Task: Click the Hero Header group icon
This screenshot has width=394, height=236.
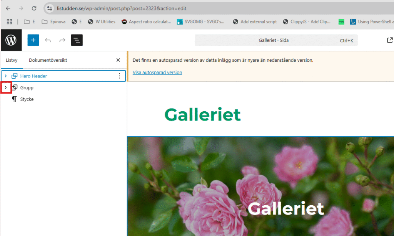Action: point(15,76)
